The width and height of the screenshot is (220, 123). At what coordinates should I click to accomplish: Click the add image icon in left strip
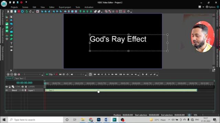7,24
